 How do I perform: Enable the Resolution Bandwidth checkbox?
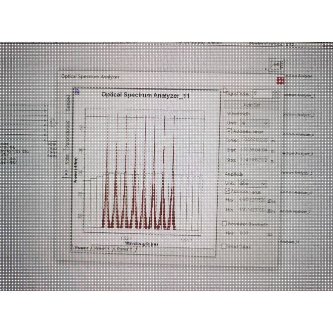tap(224, 224)
